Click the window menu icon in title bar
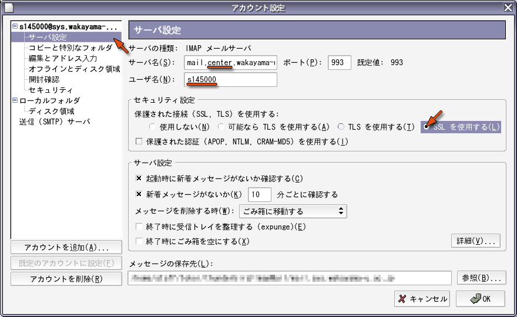The height and width of the screenshot is (317, 517). 9,8
